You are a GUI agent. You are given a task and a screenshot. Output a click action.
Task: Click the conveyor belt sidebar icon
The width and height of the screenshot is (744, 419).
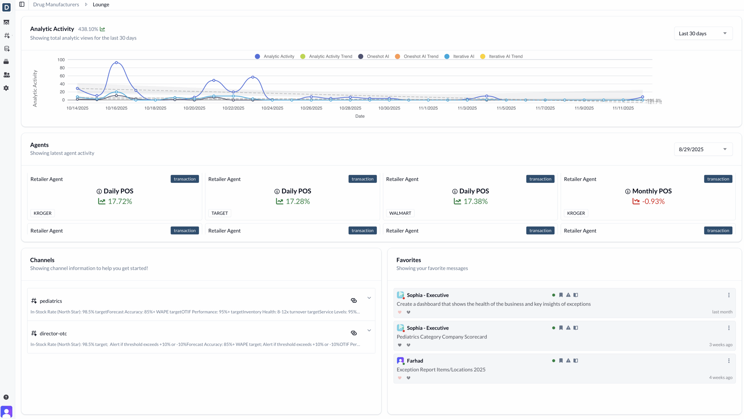[x=6, y=75]
